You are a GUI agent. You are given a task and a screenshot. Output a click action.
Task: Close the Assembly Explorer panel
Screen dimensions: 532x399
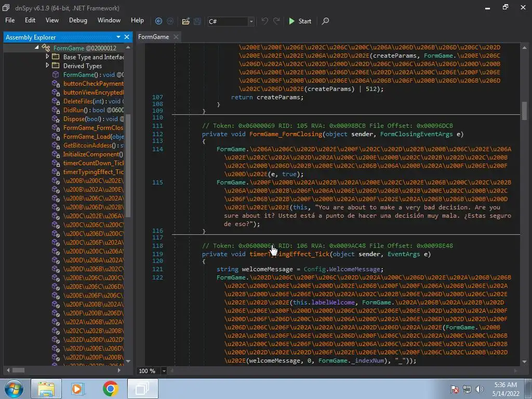[x=127, y=37]
